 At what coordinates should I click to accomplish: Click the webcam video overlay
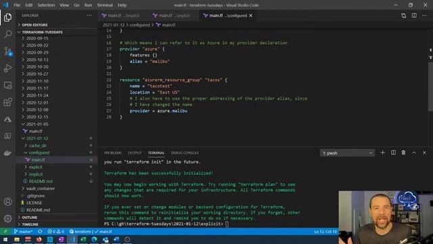click(x=386, y=217)
